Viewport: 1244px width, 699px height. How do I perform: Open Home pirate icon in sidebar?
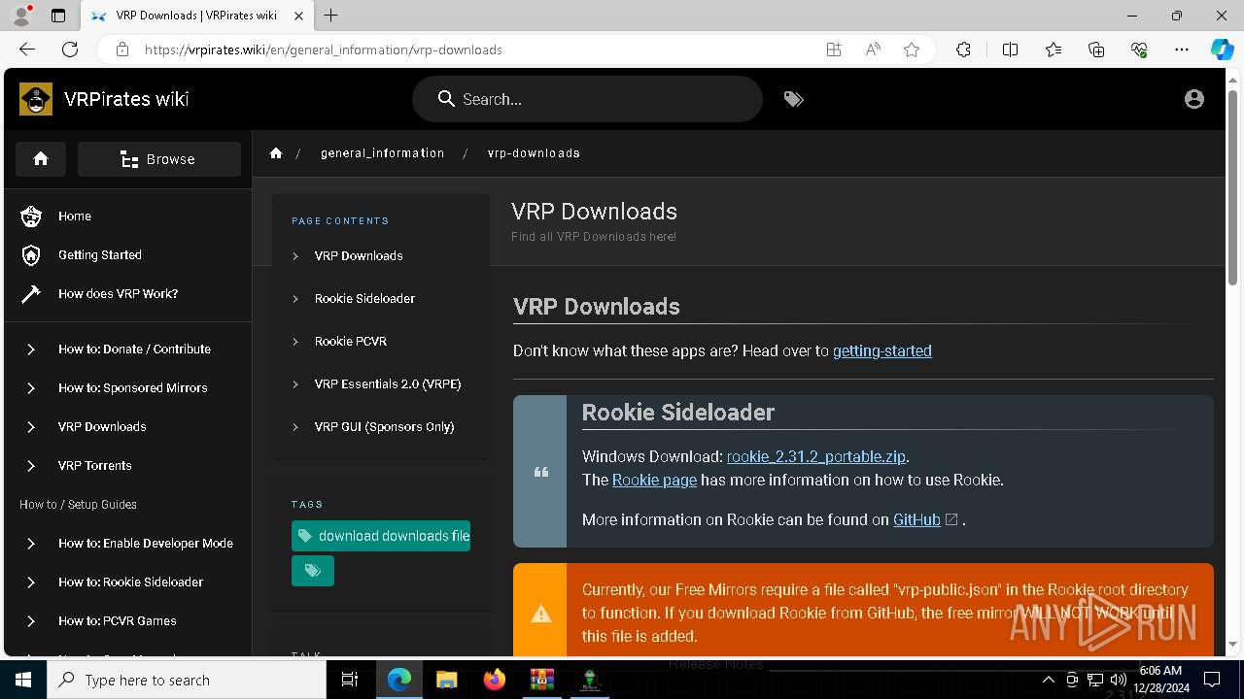(x=31, y=216)
